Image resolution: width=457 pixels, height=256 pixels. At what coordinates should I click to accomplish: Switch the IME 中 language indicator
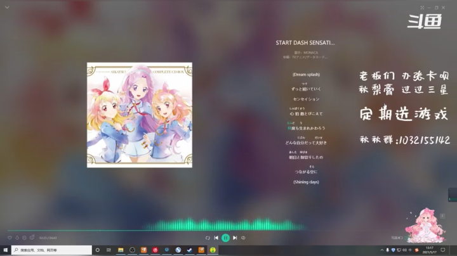410,250
